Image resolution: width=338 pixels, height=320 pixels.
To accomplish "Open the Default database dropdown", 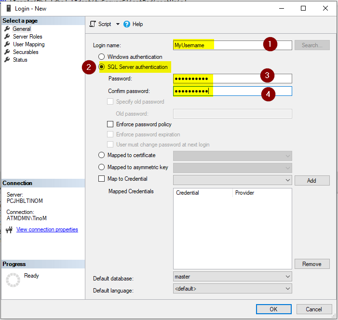I will click(288, 277).
